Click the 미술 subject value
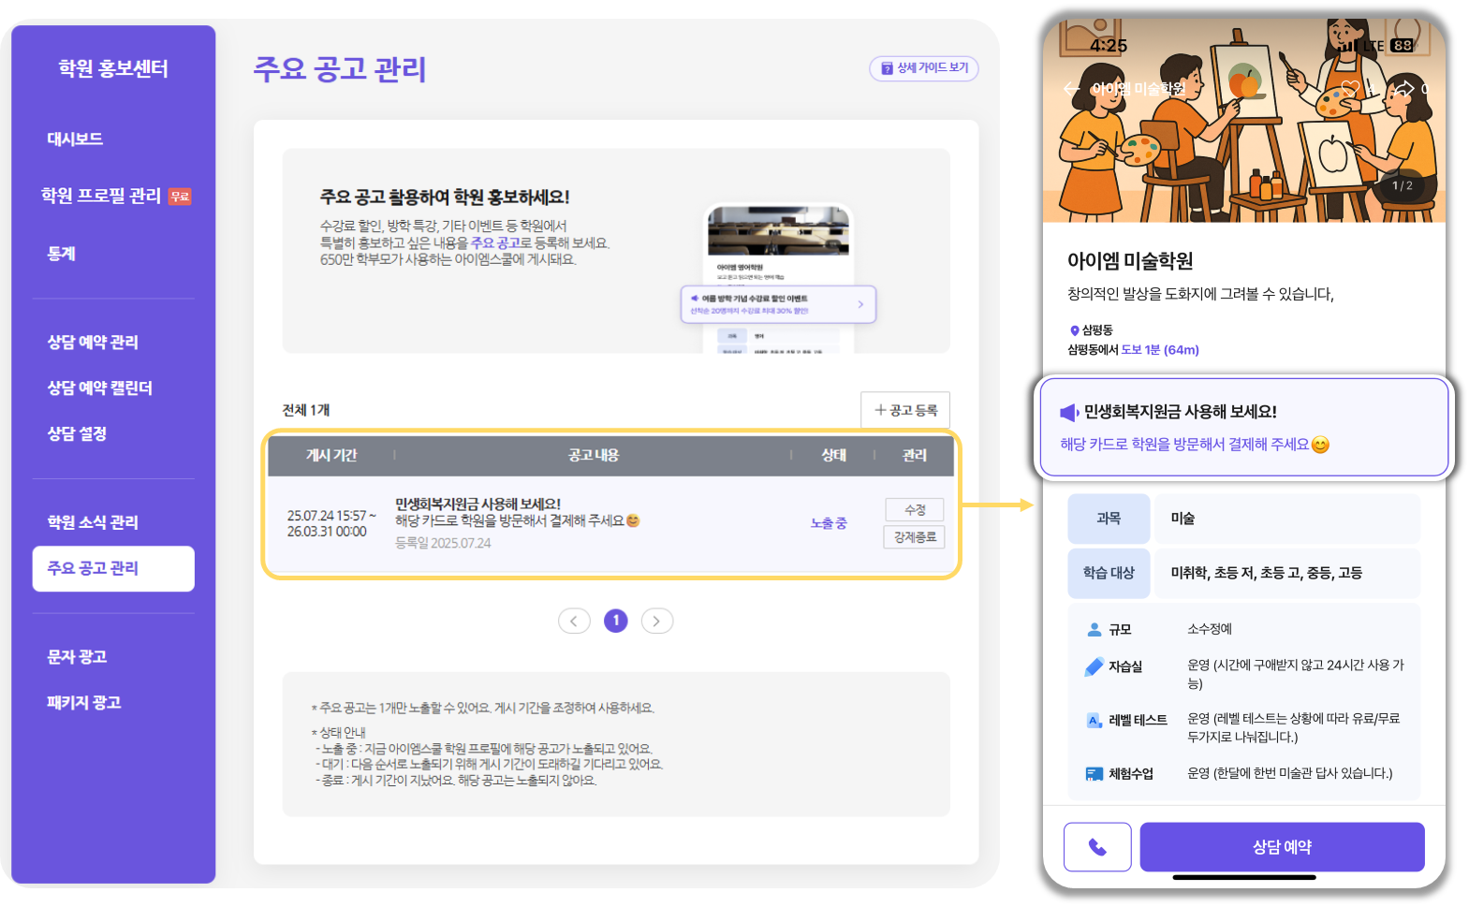 [x=1183, y=519]
